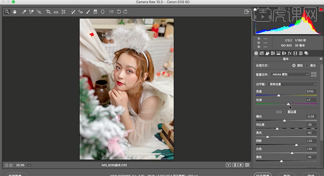Select the Radial Filter tool
The width and height of the screenshot is (324, 176).
click(103, 12)
